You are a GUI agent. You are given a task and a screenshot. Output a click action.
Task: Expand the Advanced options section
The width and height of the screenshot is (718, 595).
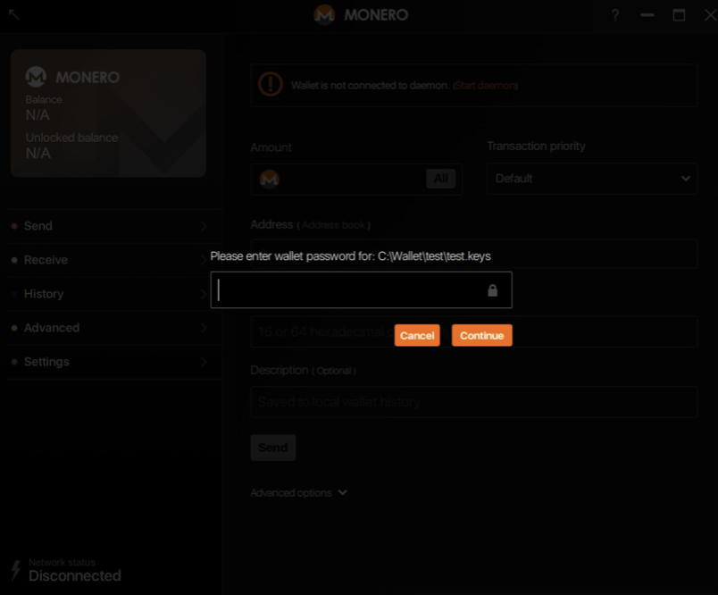point(298,492)
